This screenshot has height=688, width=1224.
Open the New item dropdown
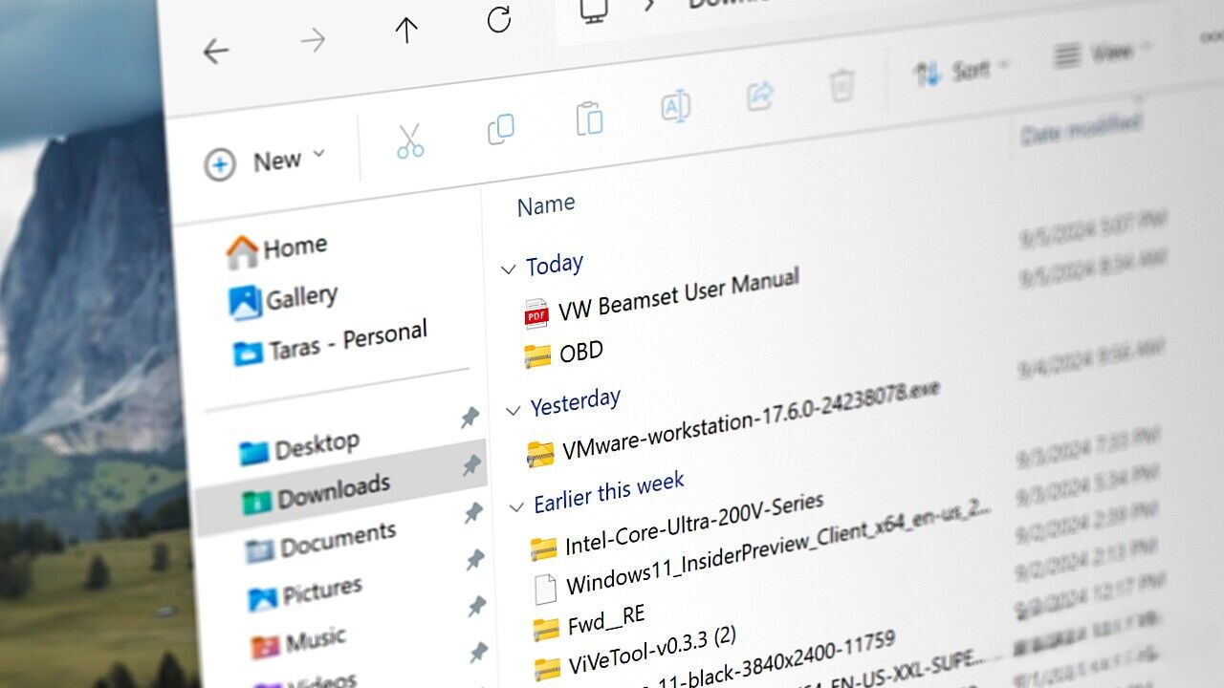tap(265, 162)
